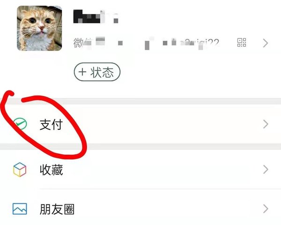Open the 支付 menu entry label
The height and width of the screenshot is (225, 281).
(51, 125)
